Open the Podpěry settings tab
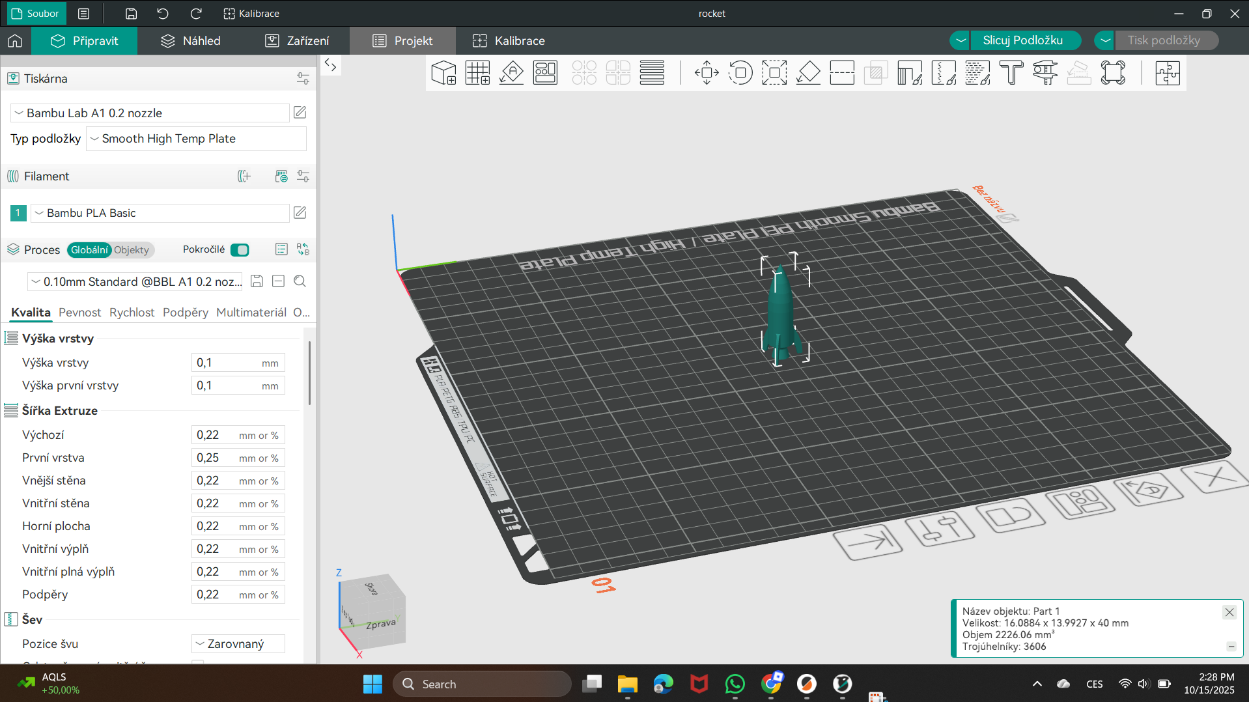 [x=186, y=313]
